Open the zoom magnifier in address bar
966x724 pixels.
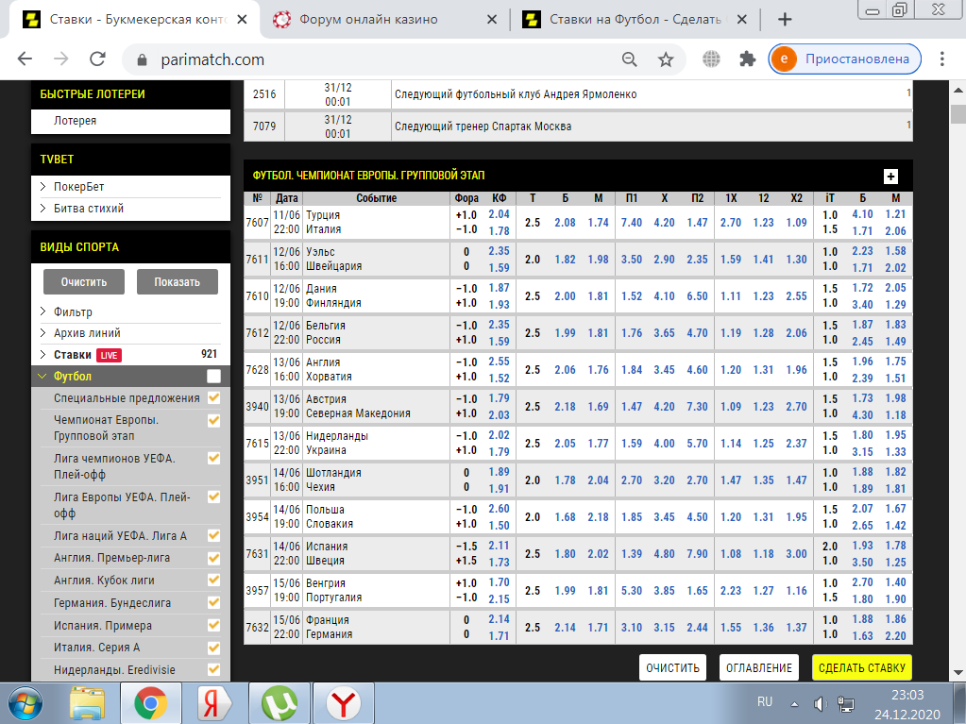click(x=629, y=59)
